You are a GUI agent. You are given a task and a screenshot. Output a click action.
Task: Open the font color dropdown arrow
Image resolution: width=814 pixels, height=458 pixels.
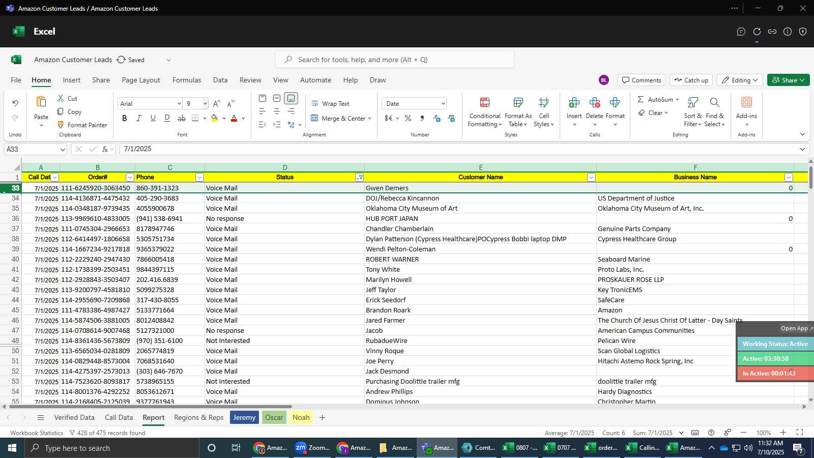pos(243,118)
